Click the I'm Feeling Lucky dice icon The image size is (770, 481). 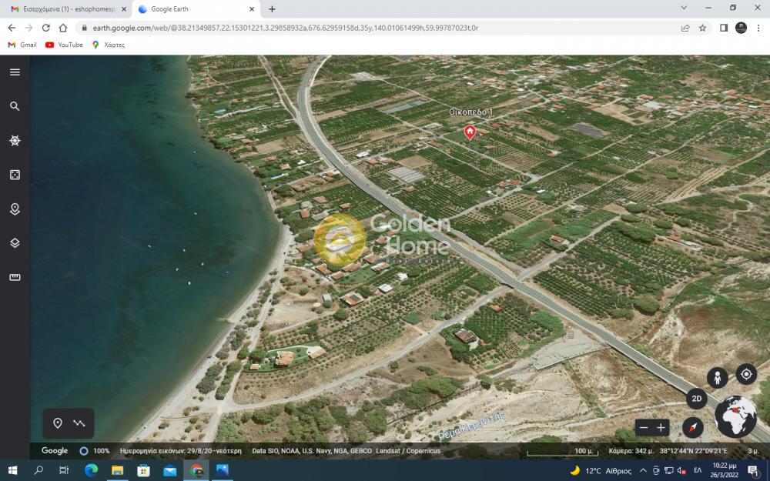[x=15, y=175]
